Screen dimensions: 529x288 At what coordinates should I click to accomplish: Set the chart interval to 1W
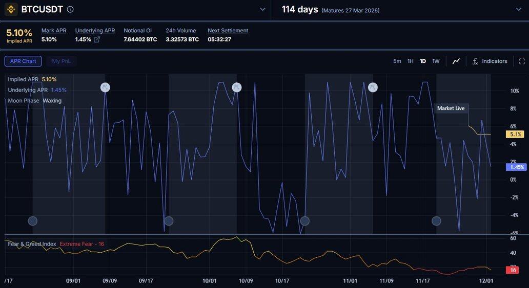coord(436,61)
